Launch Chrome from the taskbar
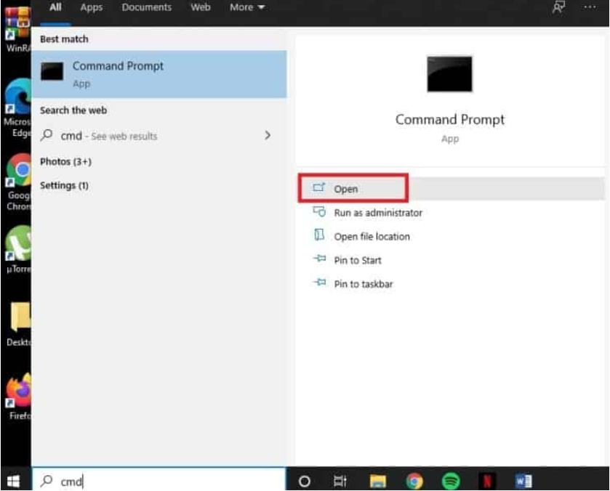 click(x=414, y=482)
